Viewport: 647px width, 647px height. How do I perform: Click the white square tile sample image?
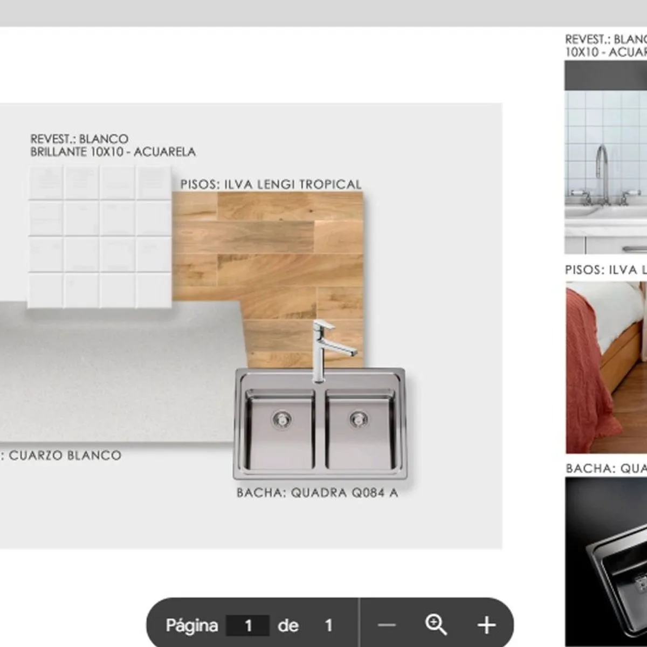point(100,236)
